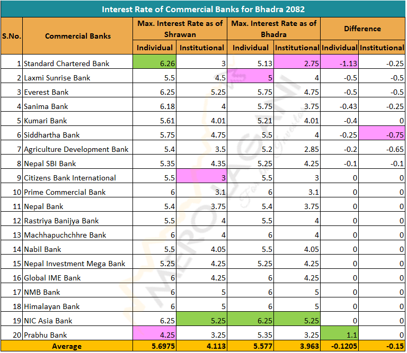Select Laxmi Sunrise's pink Bhadra individual cell
This screenshot has width=407, height=353.
(x=251, y=76)
